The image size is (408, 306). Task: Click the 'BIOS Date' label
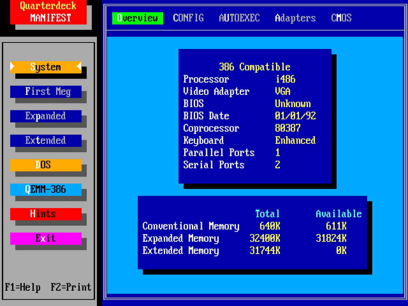coord(206,116)
